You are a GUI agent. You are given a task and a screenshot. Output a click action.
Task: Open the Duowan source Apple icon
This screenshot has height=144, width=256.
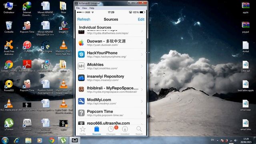[x=81, y=43]
